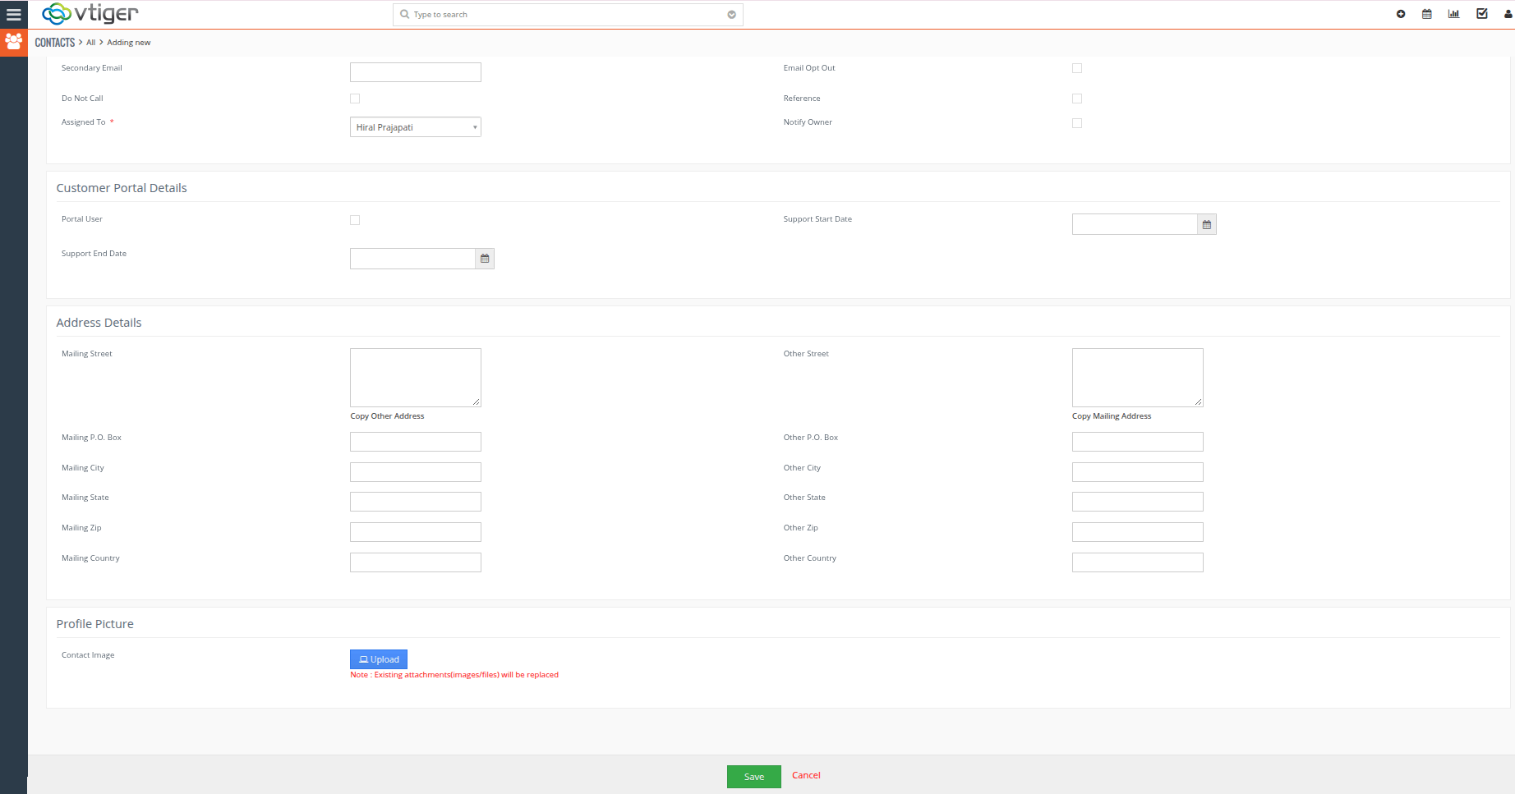Click the Other State input
The image size is (1515, 794).
coord(1138,502)
